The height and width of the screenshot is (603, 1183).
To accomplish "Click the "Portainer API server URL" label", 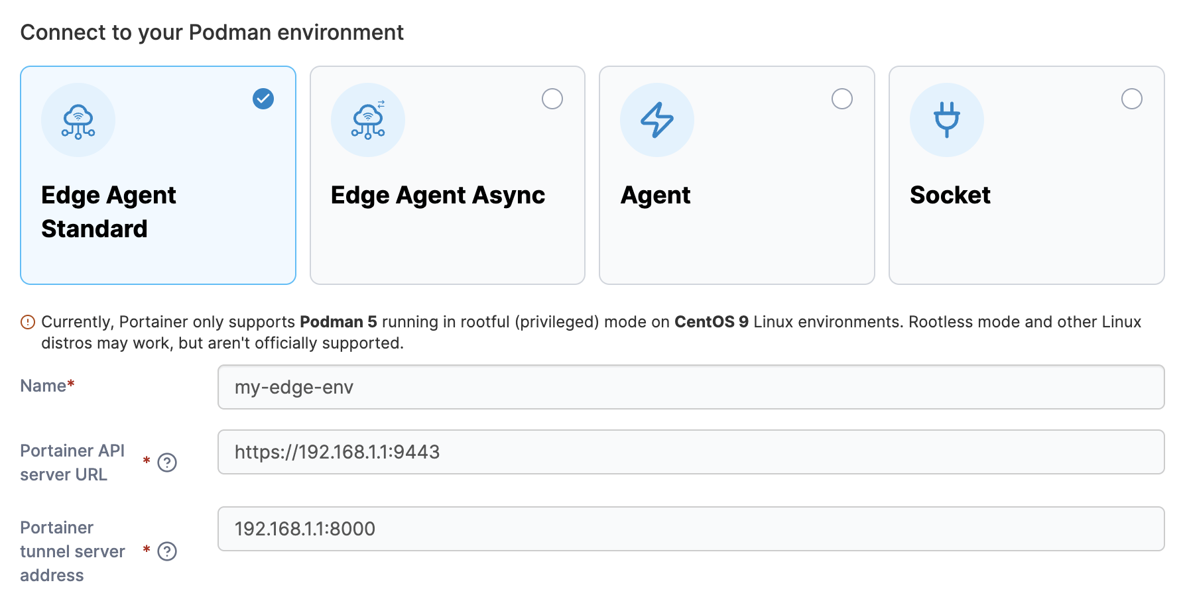I will tap(72, 463).
